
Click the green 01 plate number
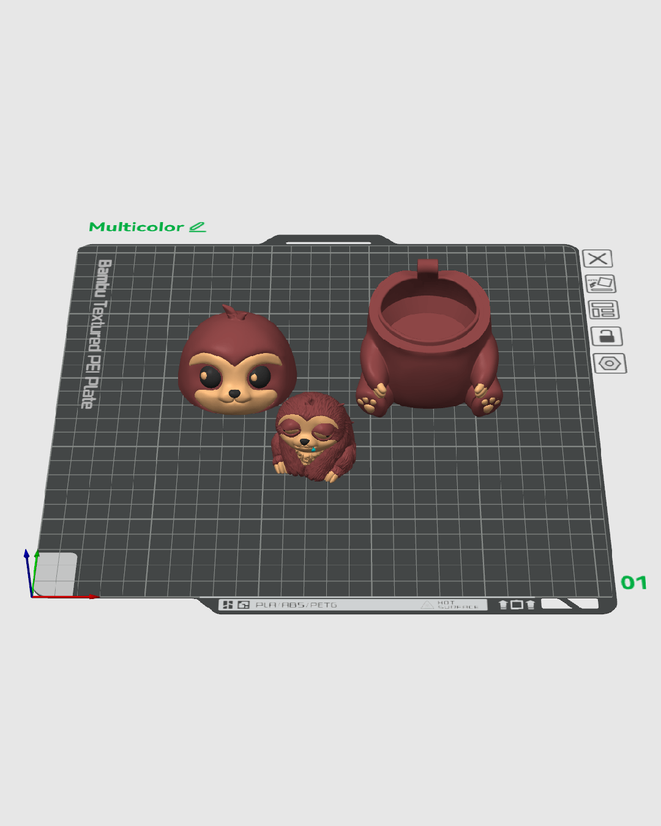point(633,582)
